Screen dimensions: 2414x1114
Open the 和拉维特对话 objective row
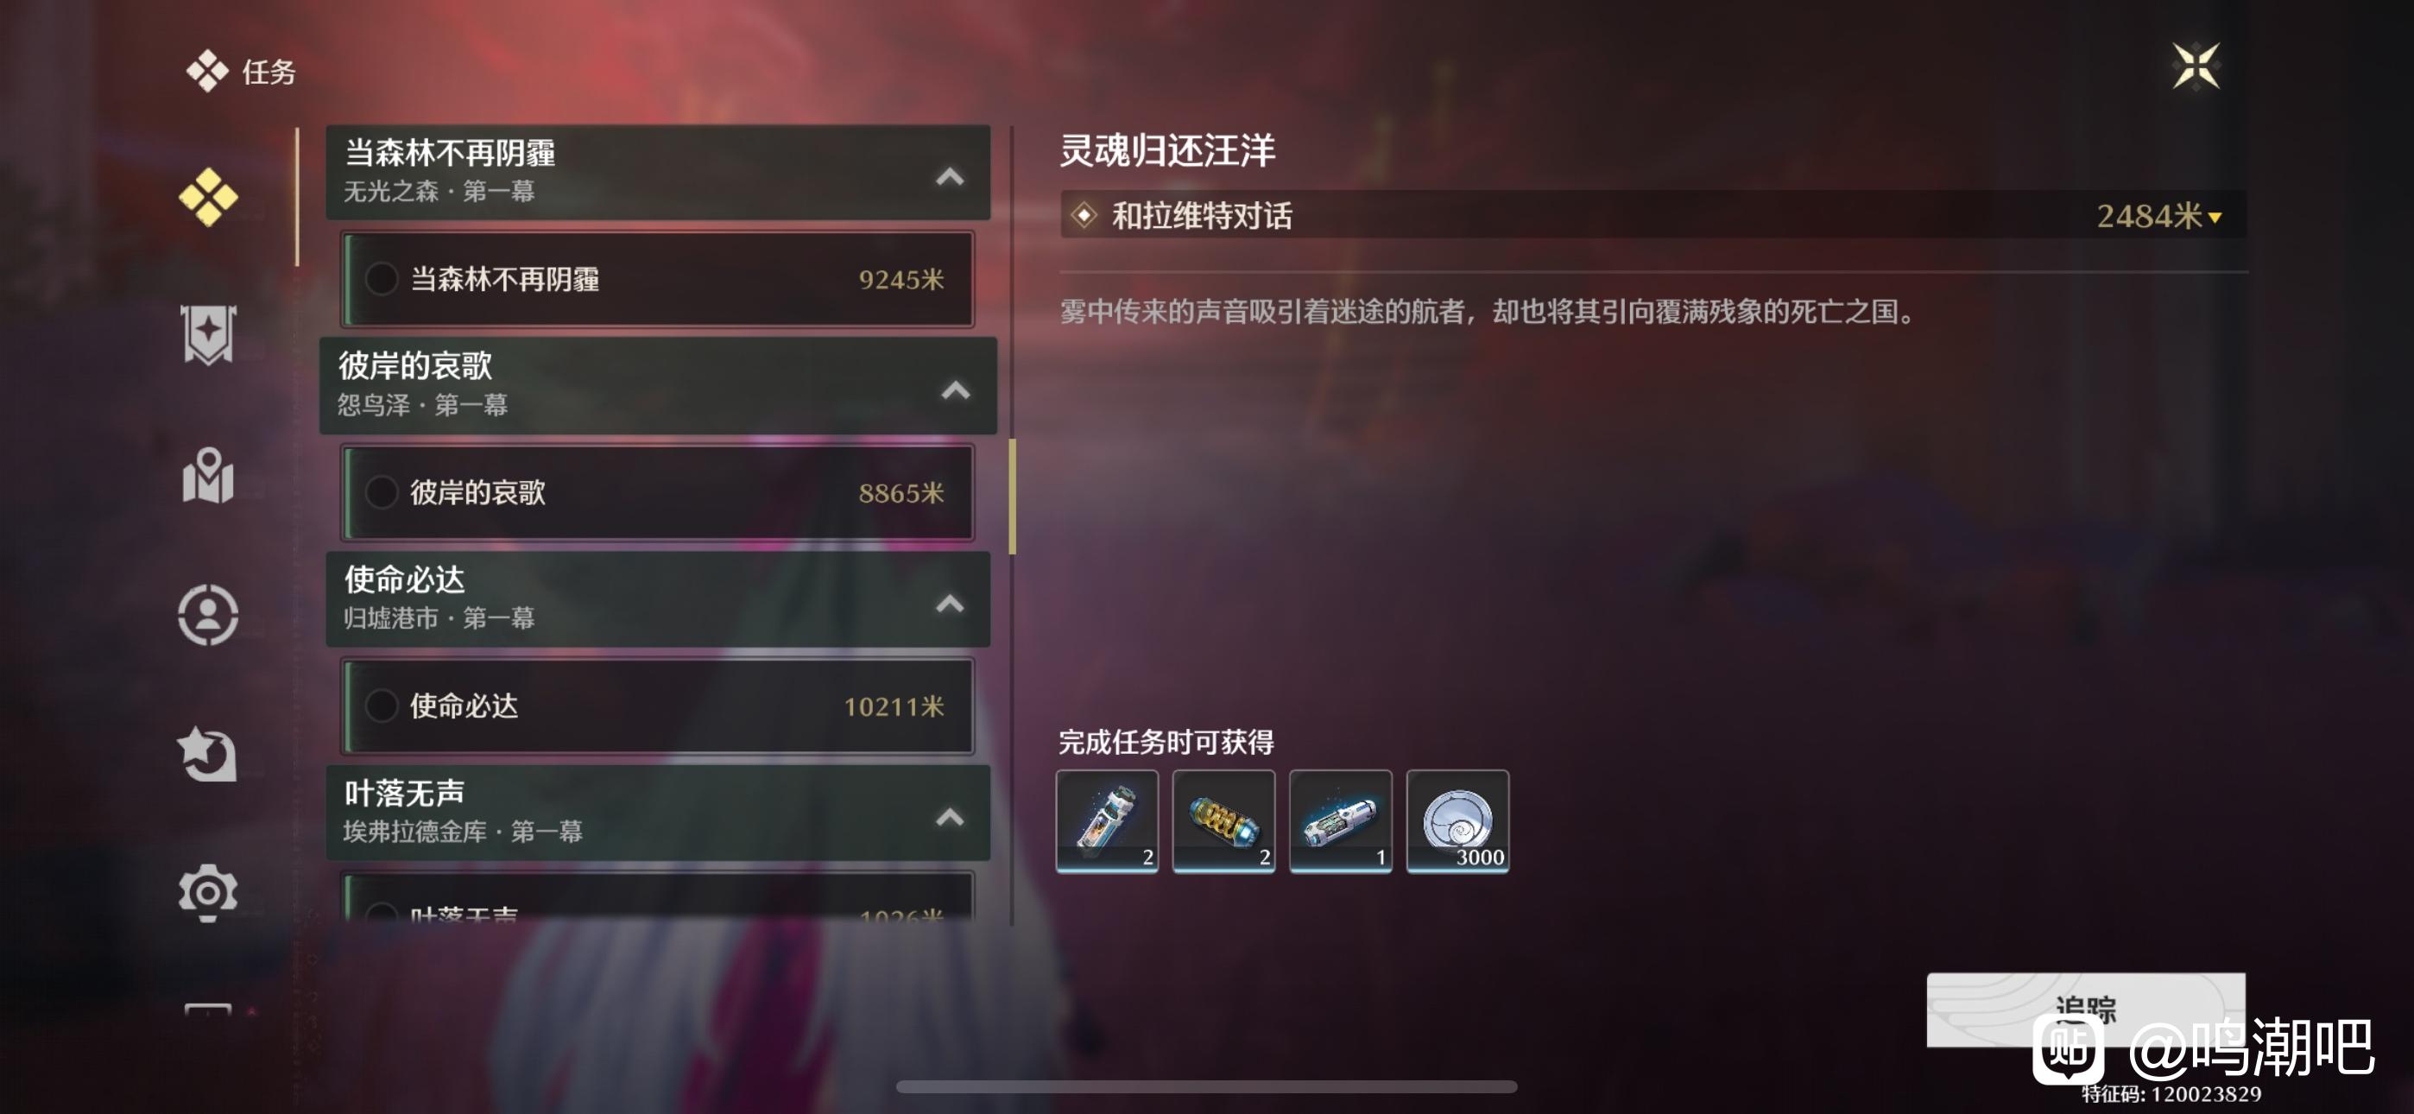[x=1653, y=217]
